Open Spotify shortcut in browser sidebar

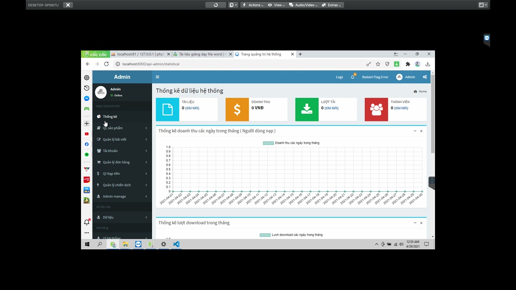click(87, 155)
